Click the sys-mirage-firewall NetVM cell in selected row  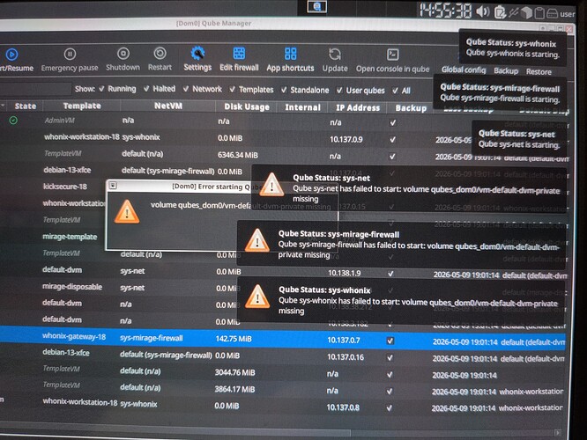152,338
